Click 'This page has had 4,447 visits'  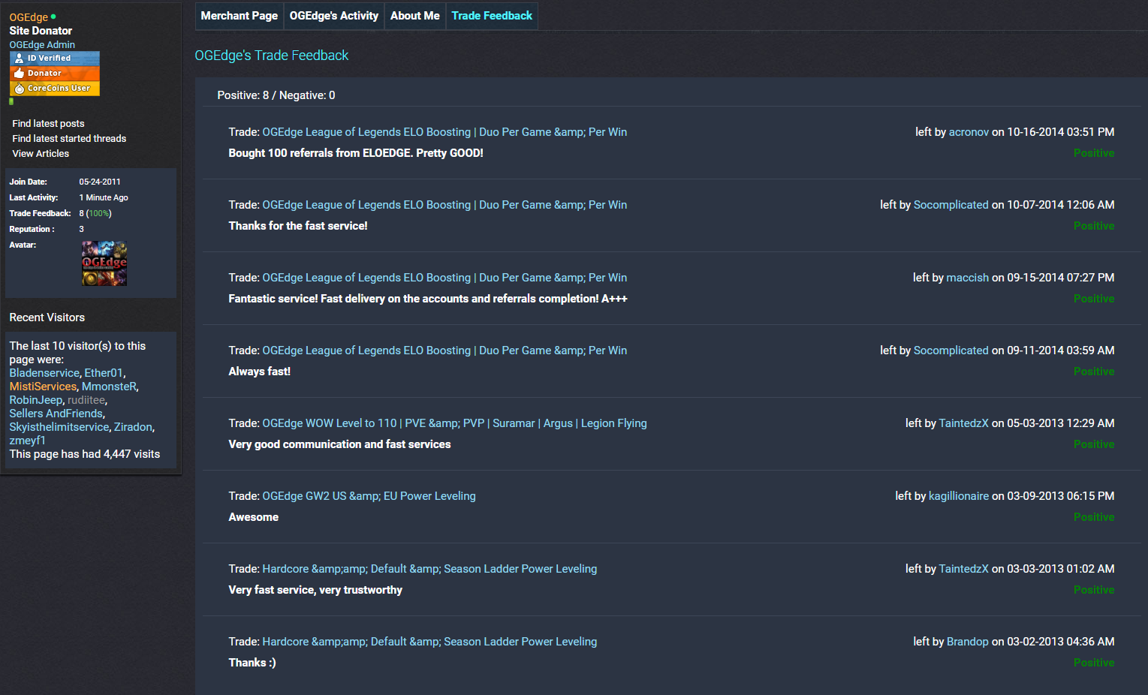(85, 454)
